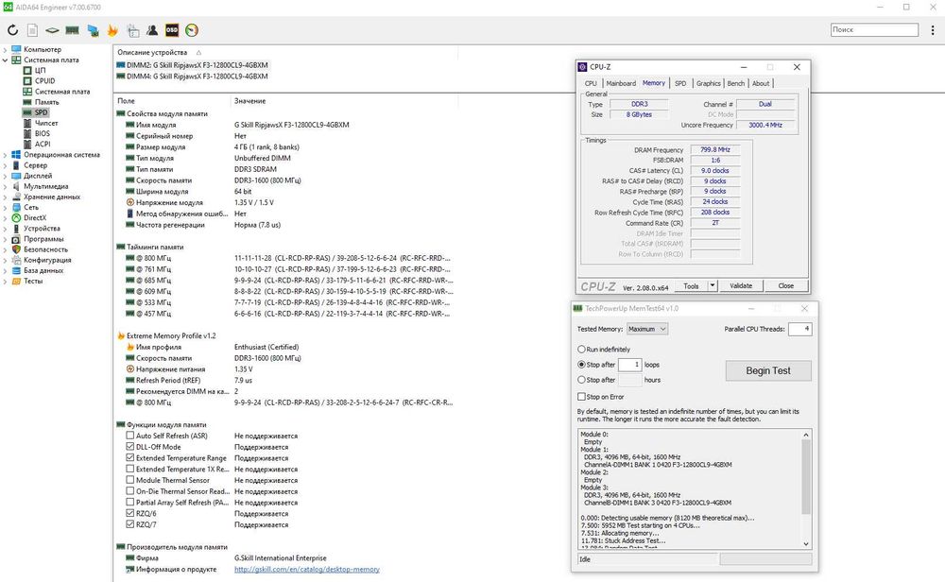
Task: Open the Report page icon in toolbar
Action: (32, 30)
